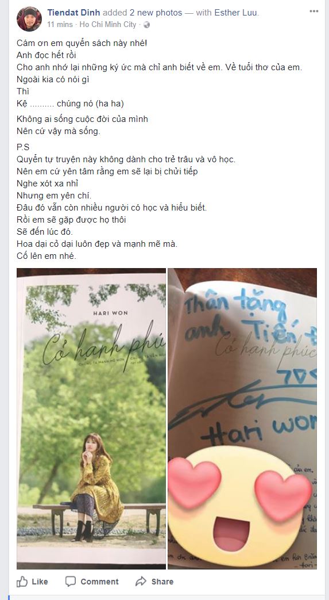Open Tiendat Dinh's profile picture avatar
Image resolution: width=329 pixels, height=600 pixels.
pos(29,19)
